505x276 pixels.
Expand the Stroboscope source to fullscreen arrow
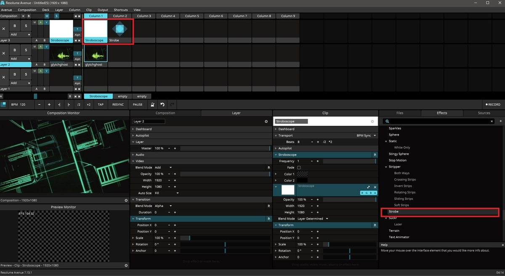[369, 187]
